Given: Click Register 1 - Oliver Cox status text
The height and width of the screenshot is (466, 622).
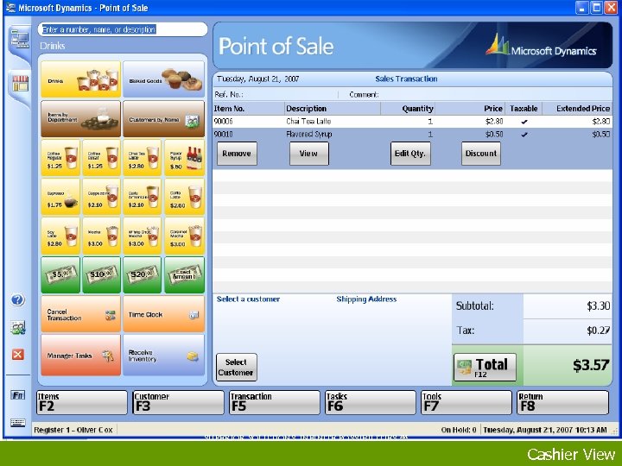Looking at the screenshot, I should click(73, 430).
